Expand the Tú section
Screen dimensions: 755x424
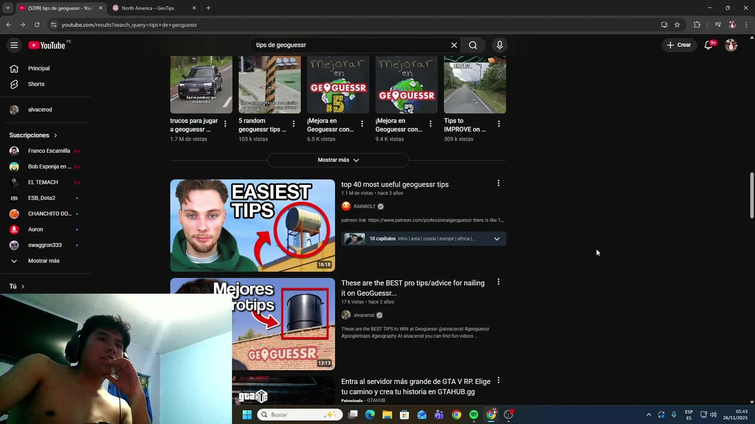point(17,286)
